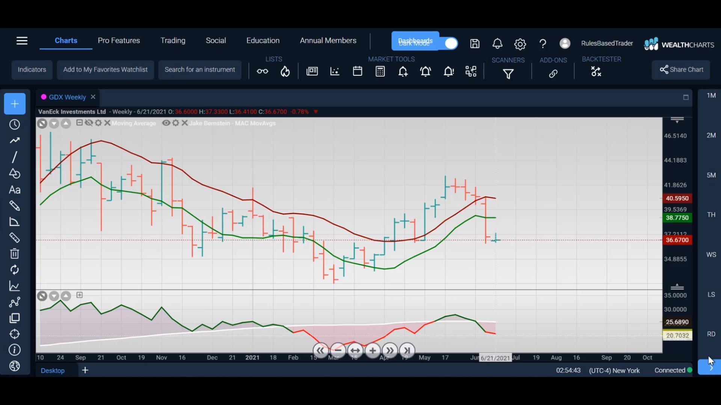Move lower indicator pane up with arrow

pyautogui.click(x=66, y=296)
